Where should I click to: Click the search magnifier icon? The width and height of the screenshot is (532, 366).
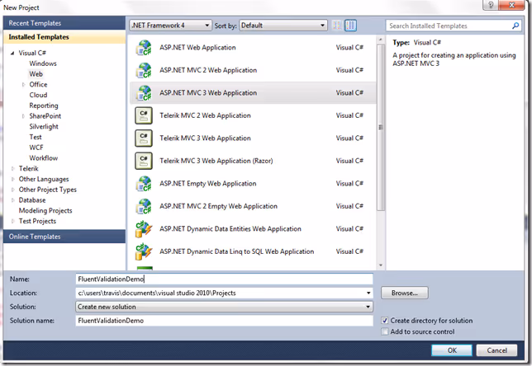(x=515, y=26)
